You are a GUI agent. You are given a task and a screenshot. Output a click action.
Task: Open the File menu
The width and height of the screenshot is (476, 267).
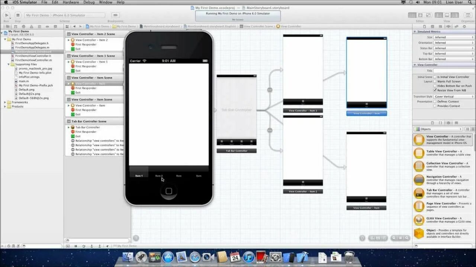click(x=44, y=2)
